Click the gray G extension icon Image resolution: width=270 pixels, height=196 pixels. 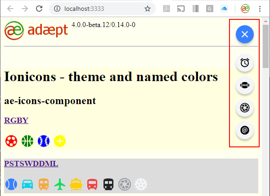(x=210, y=9)
